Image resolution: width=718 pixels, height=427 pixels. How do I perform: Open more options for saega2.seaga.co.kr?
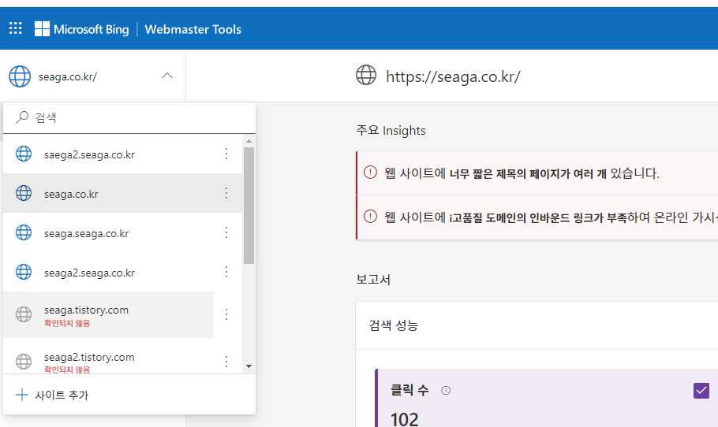(226, 154)
